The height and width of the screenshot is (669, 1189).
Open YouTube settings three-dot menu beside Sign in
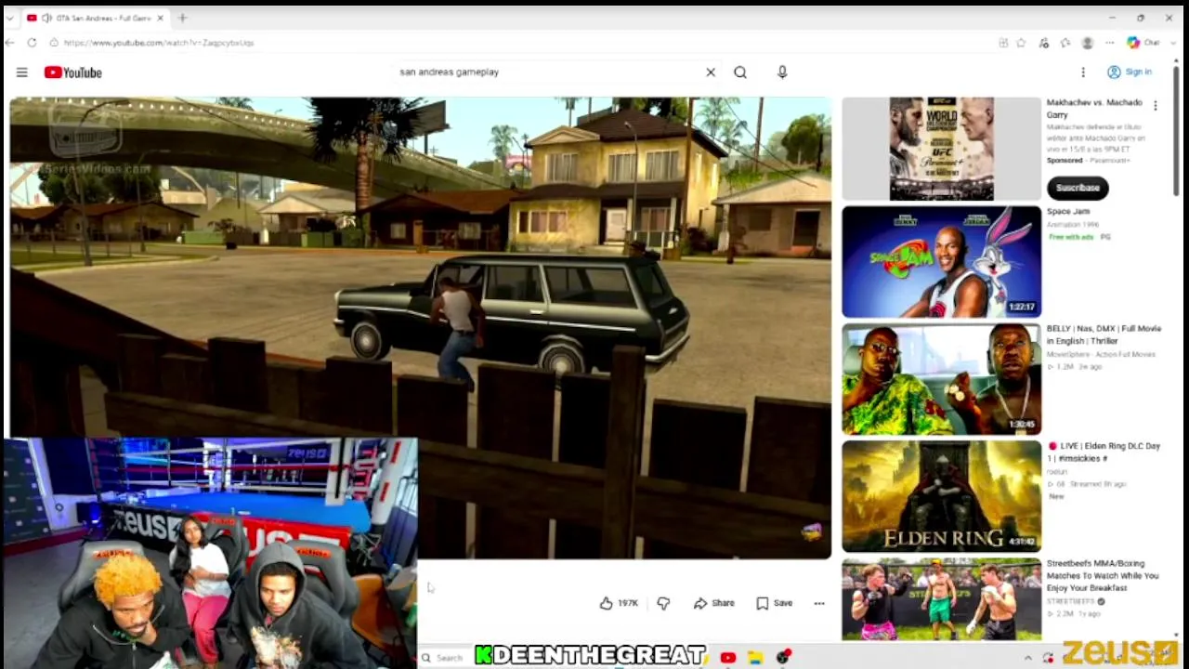point(1083,72)
